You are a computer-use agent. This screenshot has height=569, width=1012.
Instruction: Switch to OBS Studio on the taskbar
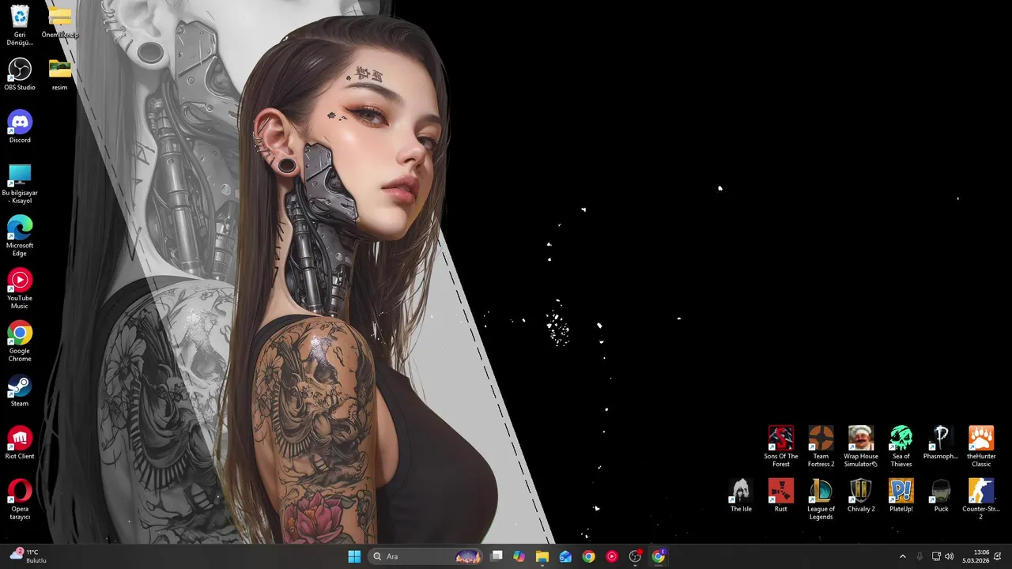pos(635,556)
